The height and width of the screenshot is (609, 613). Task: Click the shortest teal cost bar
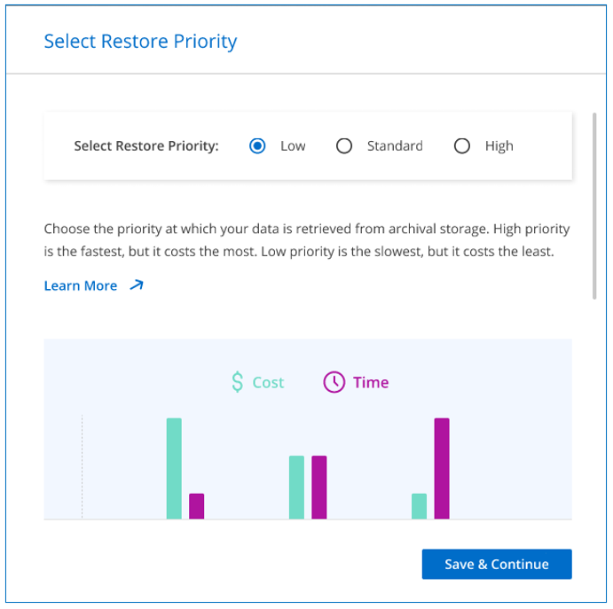419,506
